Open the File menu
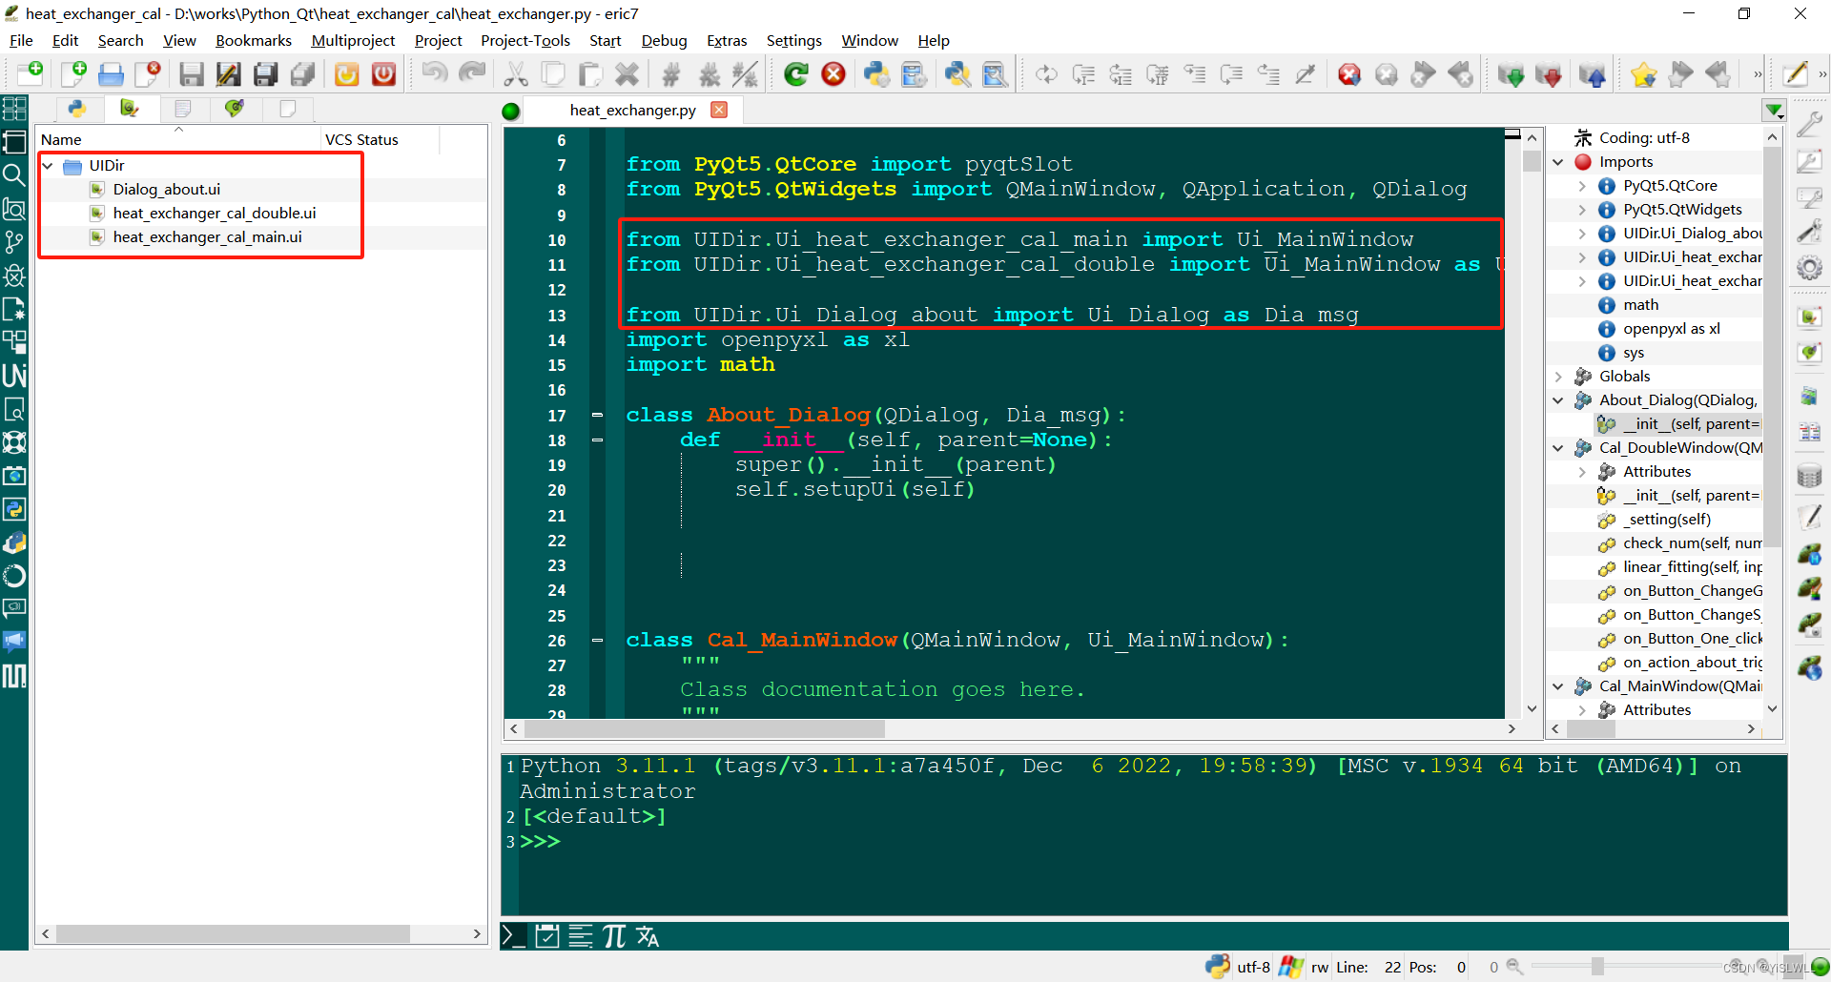This screenshot has height=982, width=1831. coord(21,40)
